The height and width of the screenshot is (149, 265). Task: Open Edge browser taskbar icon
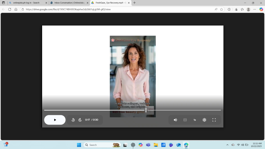point(186,145)
